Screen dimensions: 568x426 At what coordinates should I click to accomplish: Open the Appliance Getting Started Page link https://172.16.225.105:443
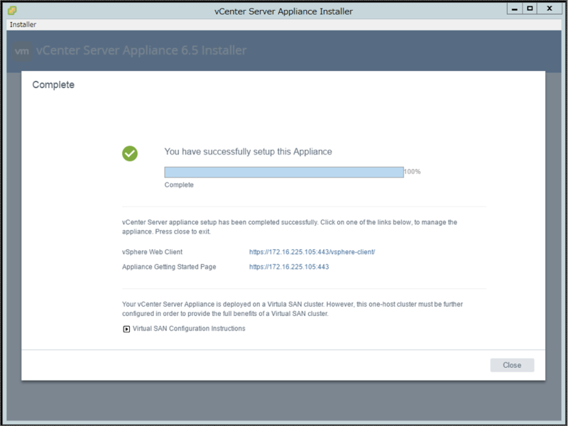tap(289, 267)
